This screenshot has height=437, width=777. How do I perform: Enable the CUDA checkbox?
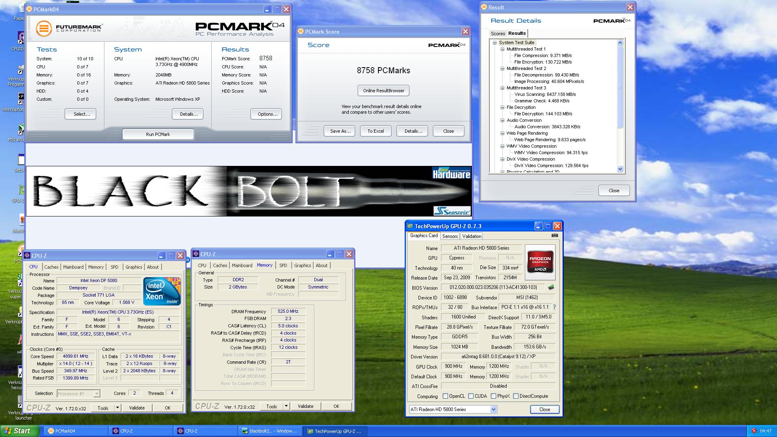[471, 396]
